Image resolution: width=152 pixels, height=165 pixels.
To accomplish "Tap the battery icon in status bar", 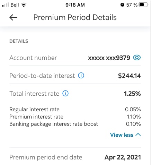I will click(143, 5).
